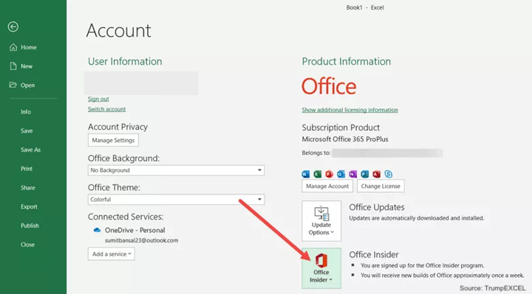Open the Info page in sidebar
This screenshot has width=532, height=294.
[x=26, y=112]
